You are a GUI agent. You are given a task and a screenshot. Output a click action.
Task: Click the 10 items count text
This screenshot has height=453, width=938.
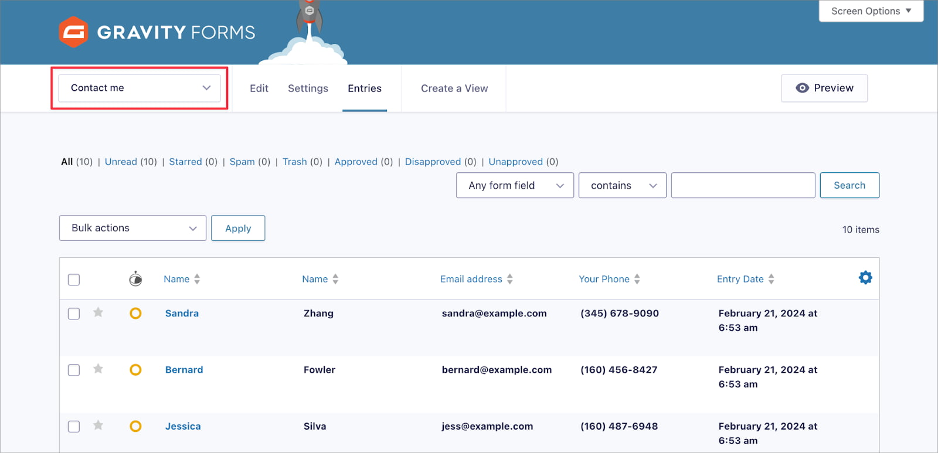861,230
